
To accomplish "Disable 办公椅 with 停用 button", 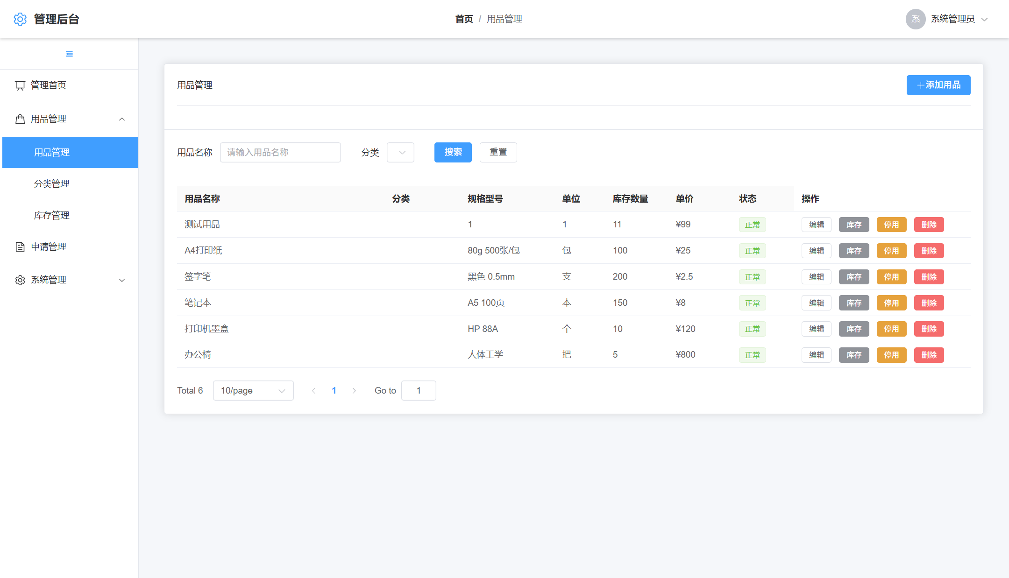I will pos(891,355).
